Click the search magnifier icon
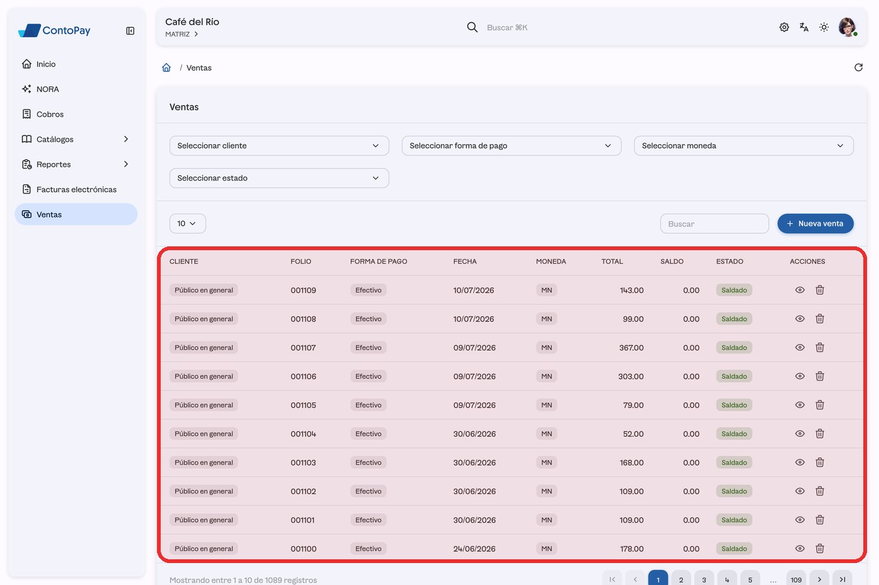This screenshot has height=585, width=879. point(472,27)
